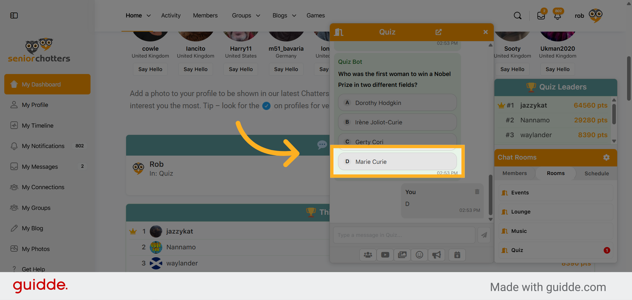Switch to Schedule tab in Chat Rooms
Viewport: 632px width, 300px height.
[596, 173]
